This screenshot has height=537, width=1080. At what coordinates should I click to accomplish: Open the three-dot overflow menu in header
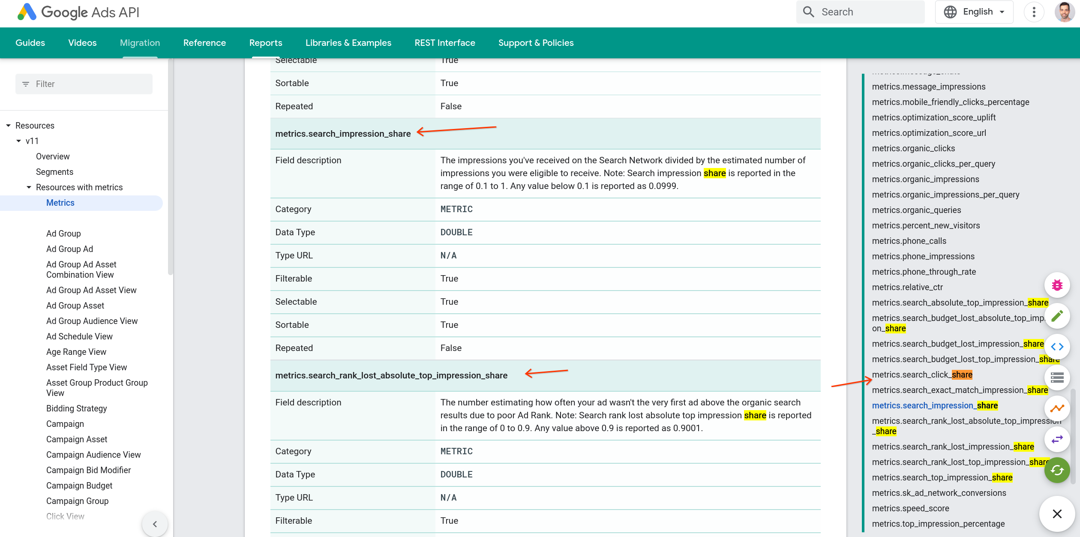[1034, 12]
